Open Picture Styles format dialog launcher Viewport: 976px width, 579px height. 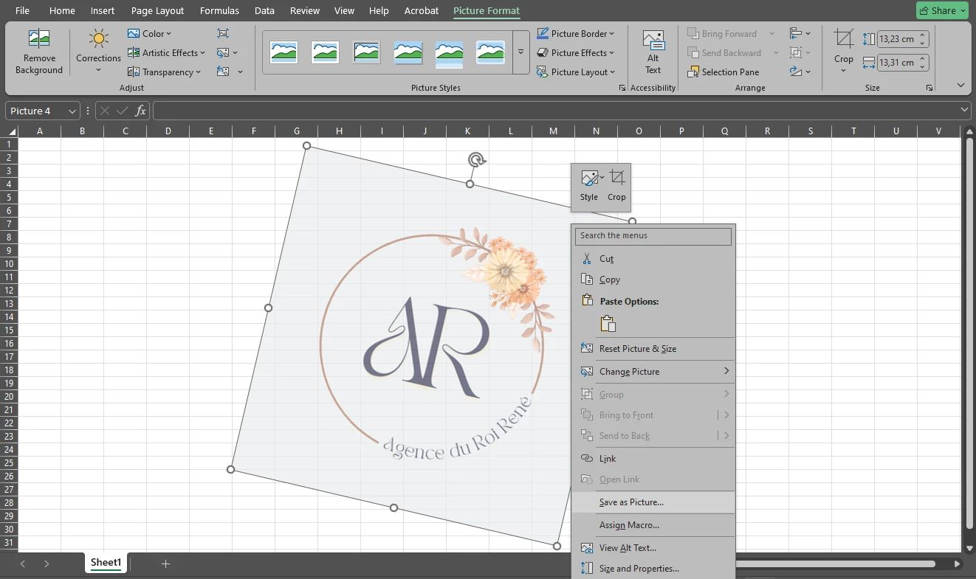pyautogui.click(x=622, y=88)
